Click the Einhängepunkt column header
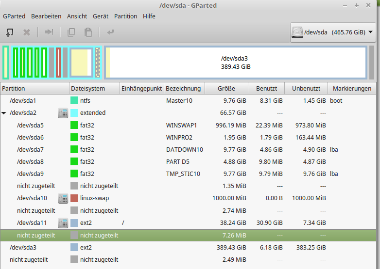This screenshot has height=269, width=380. pyautogui.click(x=142, y=89)
